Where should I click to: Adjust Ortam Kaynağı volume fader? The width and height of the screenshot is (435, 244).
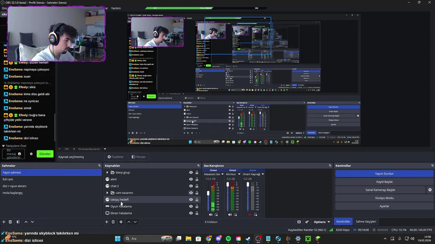click(248, 185)
